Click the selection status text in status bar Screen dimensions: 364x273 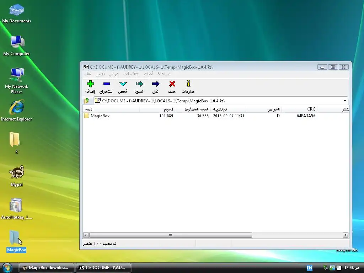(100, 243)
